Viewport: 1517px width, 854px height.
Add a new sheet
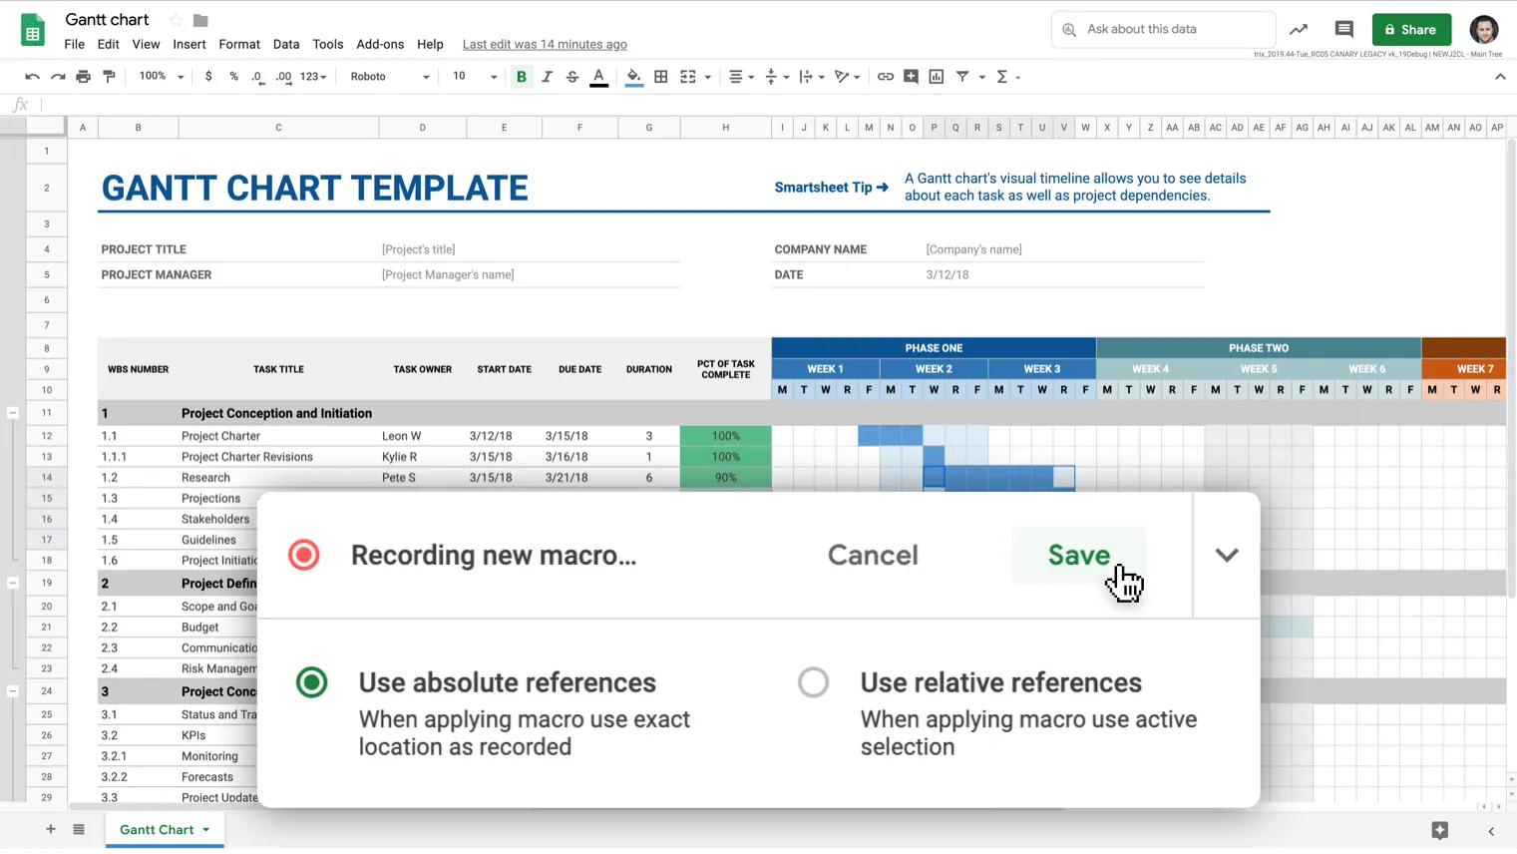pyautogui.click(x=50, y=829)
